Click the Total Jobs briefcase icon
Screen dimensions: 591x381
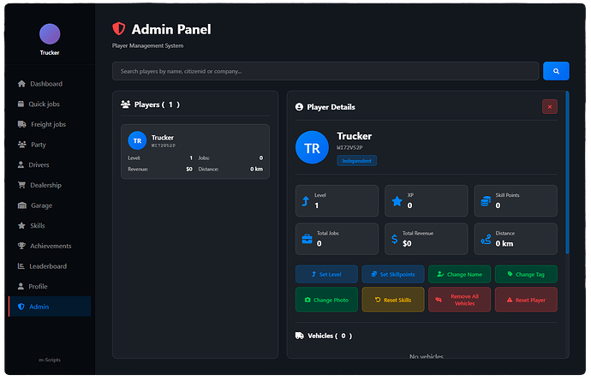(307, 239)
